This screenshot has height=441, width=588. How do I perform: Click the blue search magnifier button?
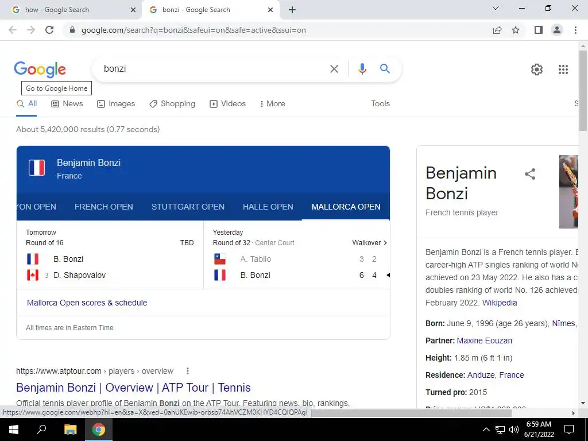point(385,69)
